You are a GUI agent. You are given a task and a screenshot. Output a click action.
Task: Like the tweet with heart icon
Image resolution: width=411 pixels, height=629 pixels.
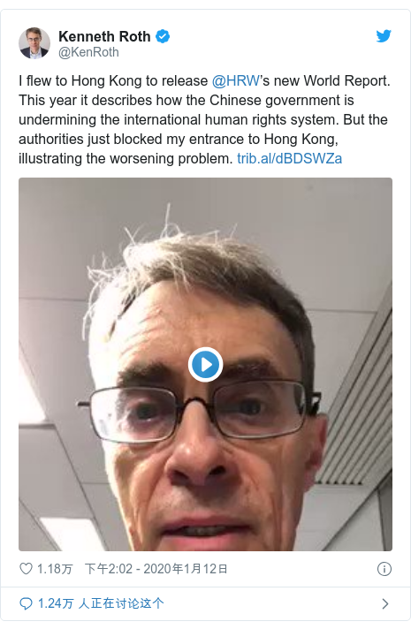point(27,568)
